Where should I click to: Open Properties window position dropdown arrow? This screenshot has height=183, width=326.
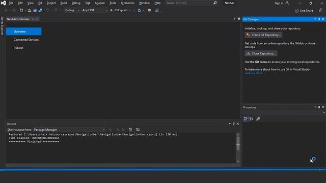point(315,107)
